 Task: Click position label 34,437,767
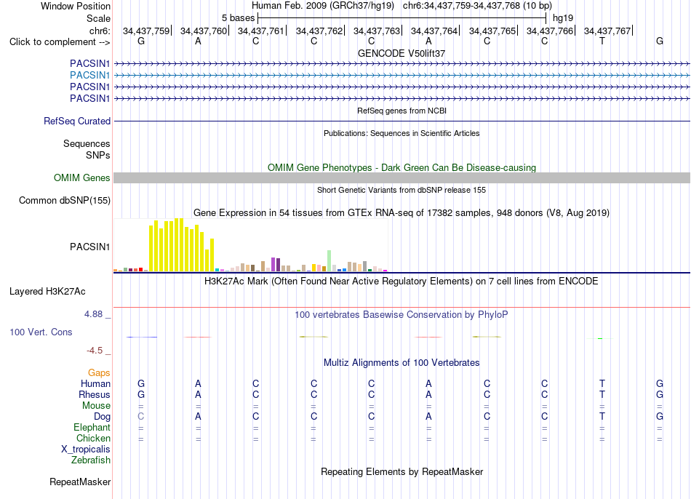607,31
